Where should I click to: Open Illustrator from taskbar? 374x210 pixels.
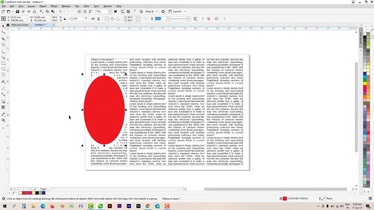(110, 206)
